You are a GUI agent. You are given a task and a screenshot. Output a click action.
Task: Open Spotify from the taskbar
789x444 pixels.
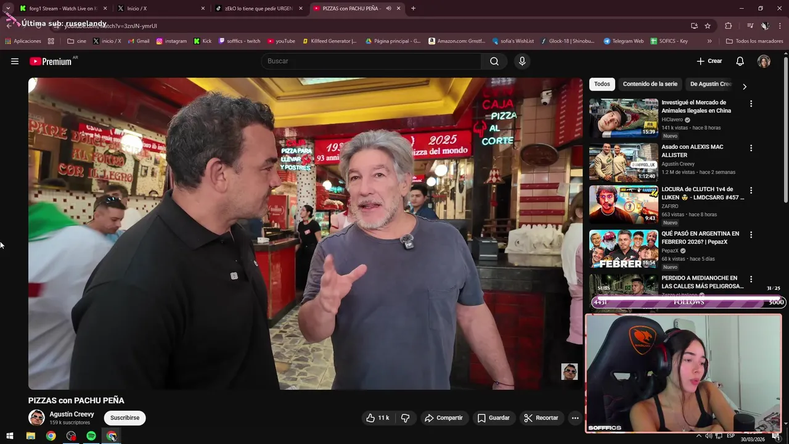(x=91, y=436)
